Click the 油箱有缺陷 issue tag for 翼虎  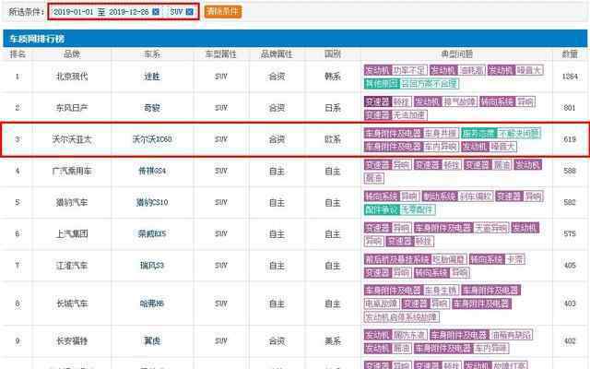511,335
